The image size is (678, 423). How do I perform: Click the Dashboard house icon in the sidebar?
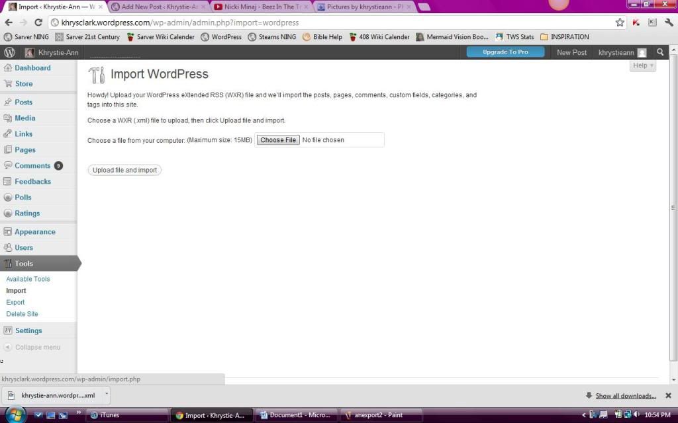(7, 68)
